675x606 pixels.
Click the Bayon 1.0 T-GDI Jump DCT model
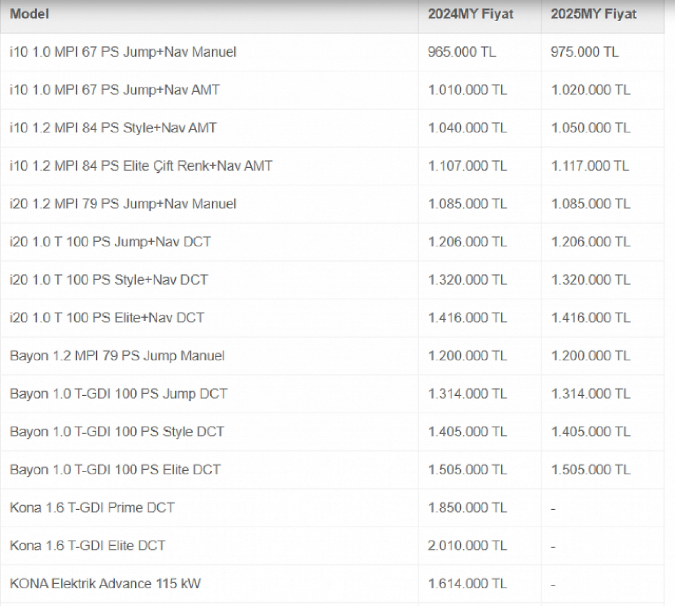coord(118,394)
